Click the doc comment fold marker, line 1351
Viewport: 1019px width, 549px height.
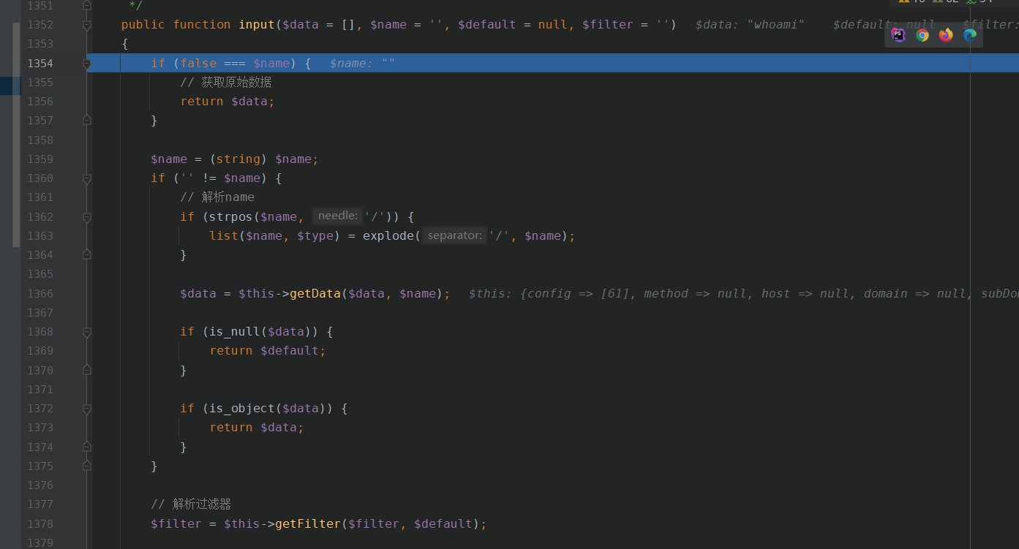[87, 6]
